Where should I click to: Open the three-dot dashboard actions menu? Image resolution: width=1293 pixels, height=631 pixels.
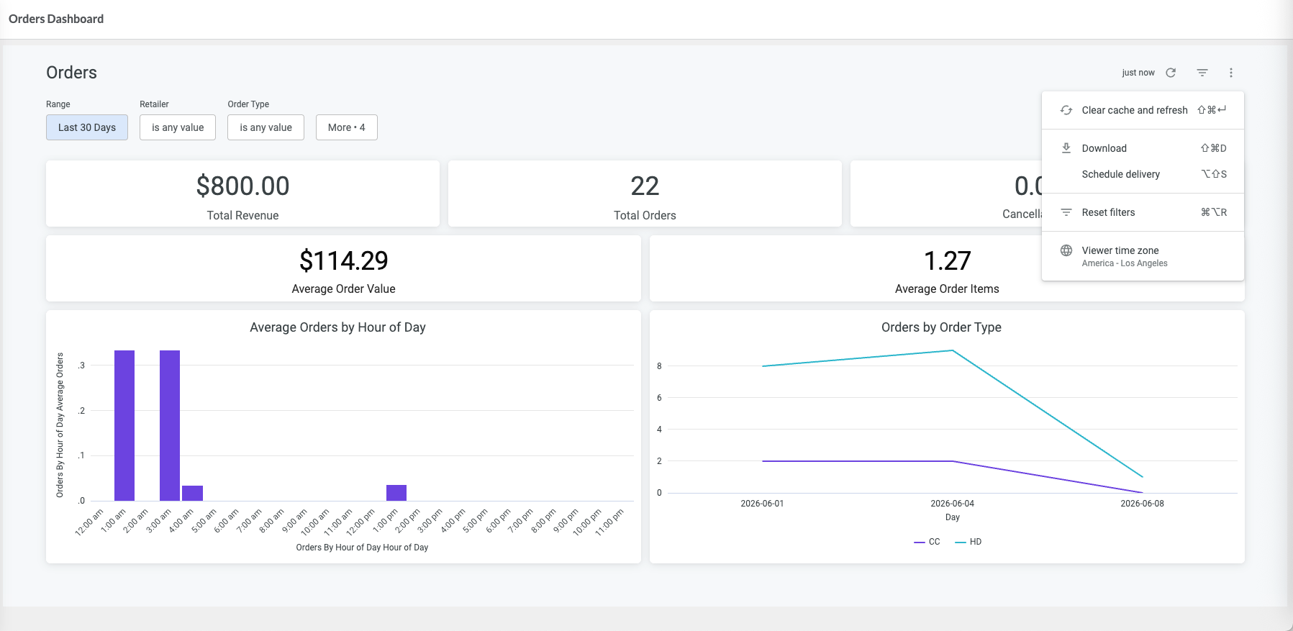(1231, 73)
